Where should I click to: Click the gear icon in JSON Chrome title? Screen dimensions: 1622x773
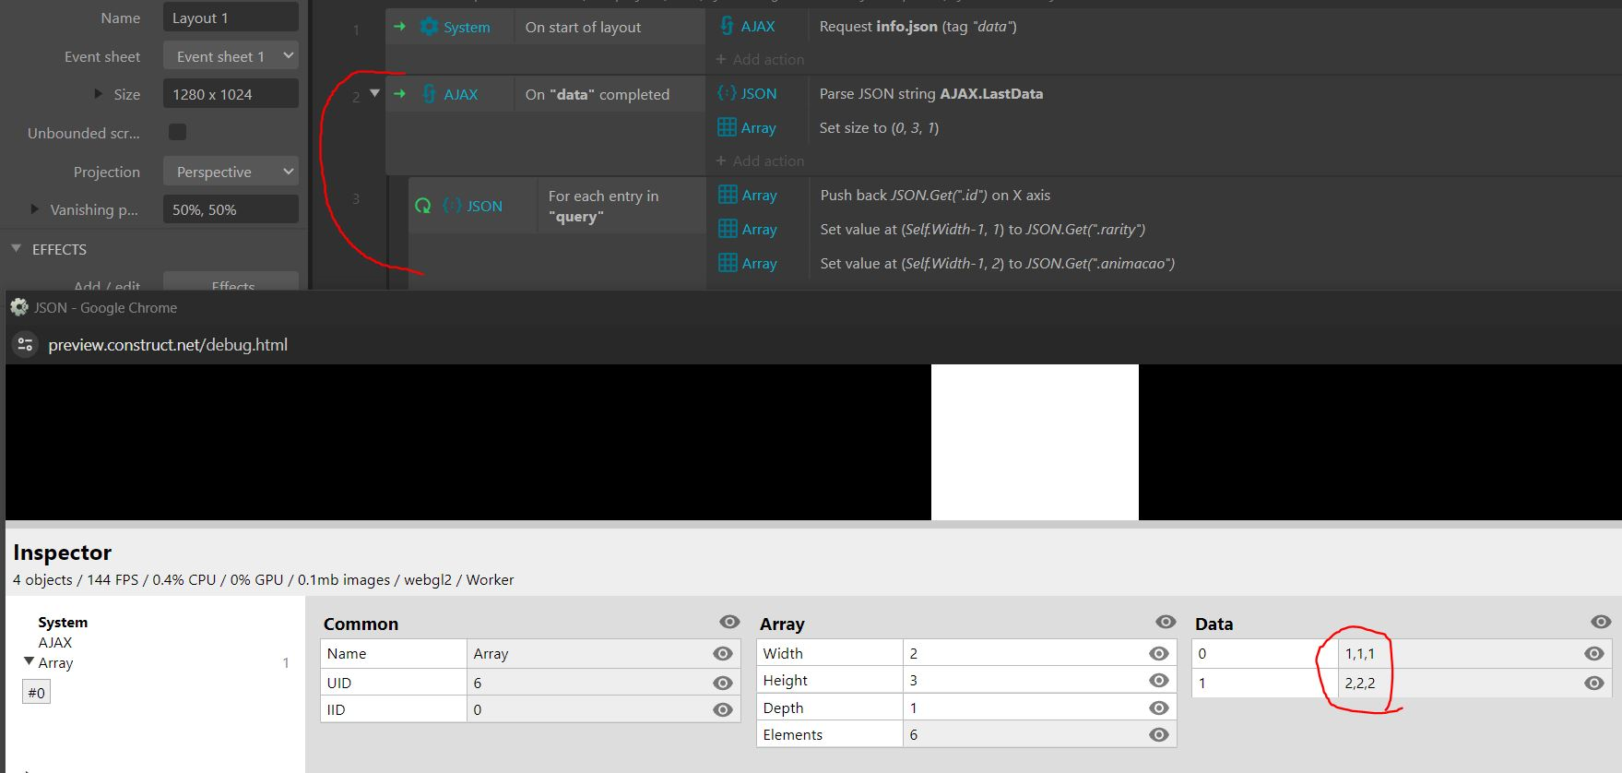click(x=18, y=307)
